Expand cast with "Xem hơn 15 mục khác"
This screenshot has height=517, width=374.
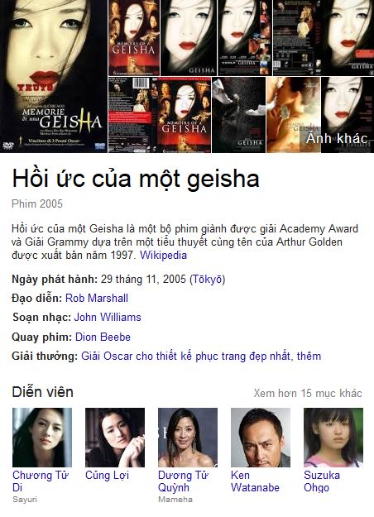tap(308, 393)
